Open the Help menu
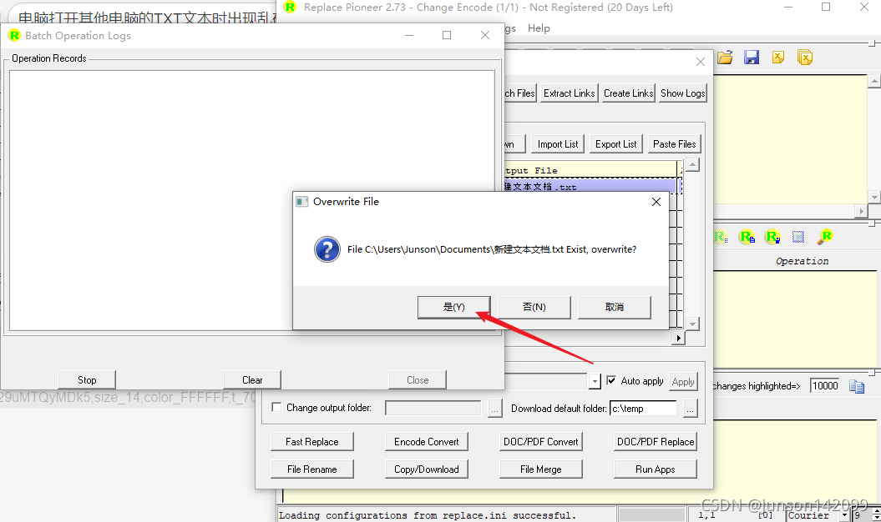Viewport: 881px width, 522px height. coord(539,28)
